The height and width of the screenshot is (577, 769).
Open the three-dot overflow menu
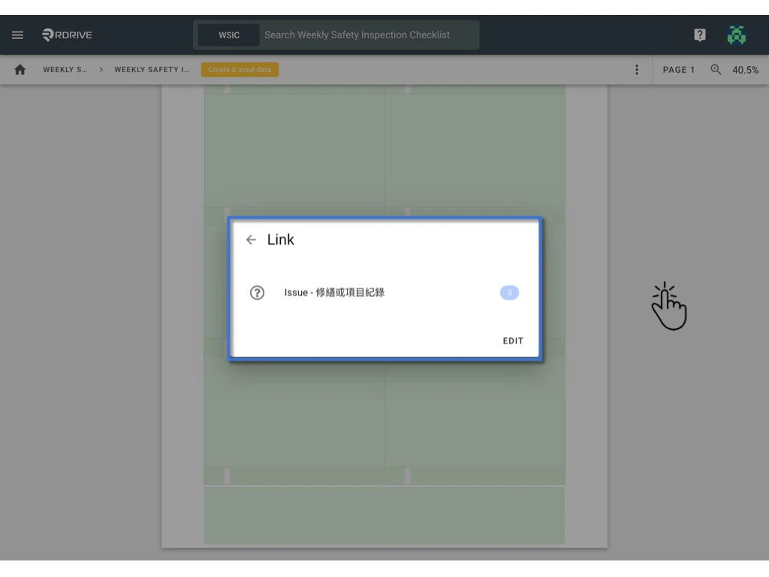(636, 69)
